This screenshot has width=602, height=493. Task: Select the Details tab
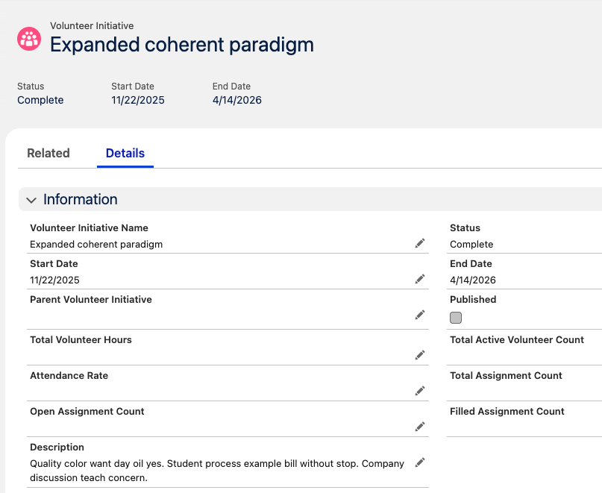point(125,153)
